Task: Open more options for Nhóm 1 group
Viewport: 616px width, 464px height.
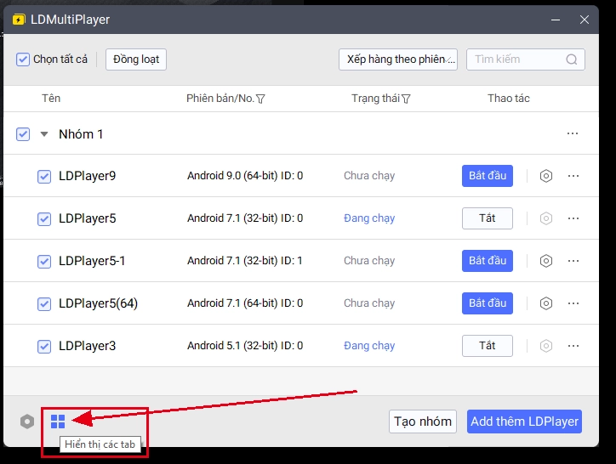Action: [x=573, y=133]
